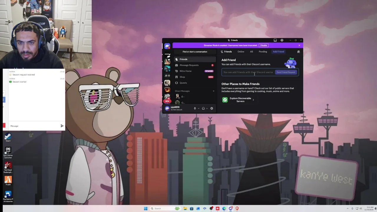Open Discord User Settings gear

pyautogui.click(x=211, y=108)
